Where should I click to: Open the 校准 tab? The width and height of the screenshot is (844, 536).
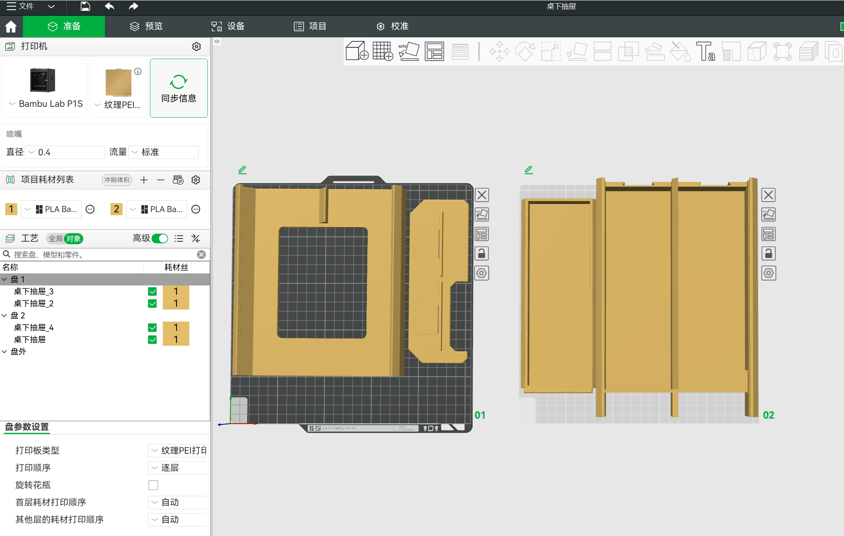coord(392,26)
